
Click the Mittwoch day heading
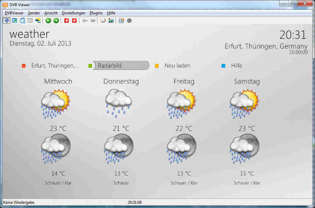pyautogui.click(x=58, y=82)
